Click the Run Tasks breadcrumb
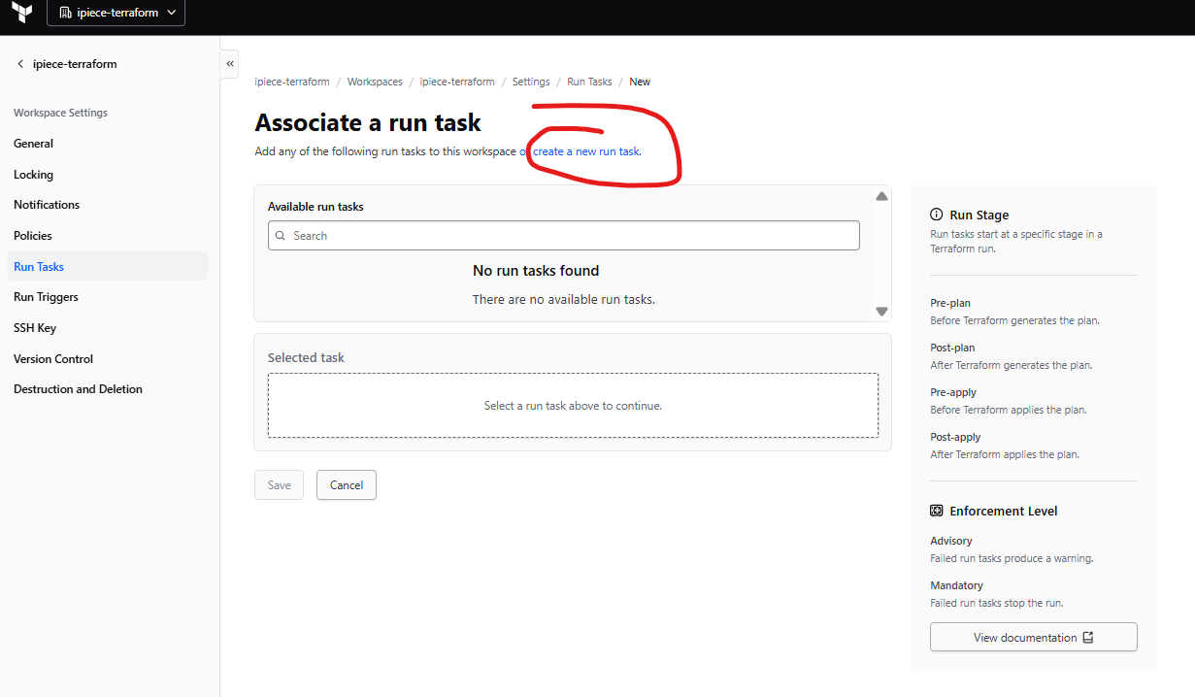The height and width of the screenshot is (697, 1195). tap(590, 82)
